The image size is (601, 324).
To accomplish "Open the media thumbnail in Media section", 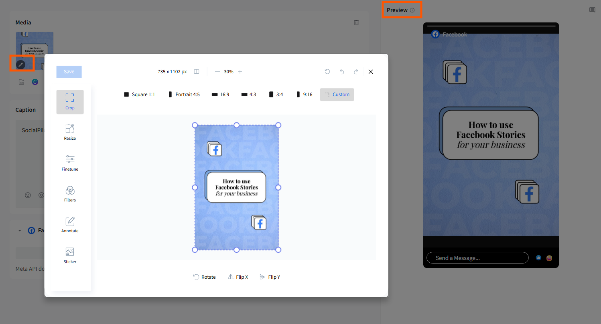I will point(35,50).
